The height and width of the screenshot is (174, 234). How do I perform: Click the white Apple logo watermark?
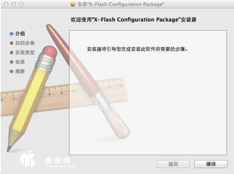[x=28, y=159]
